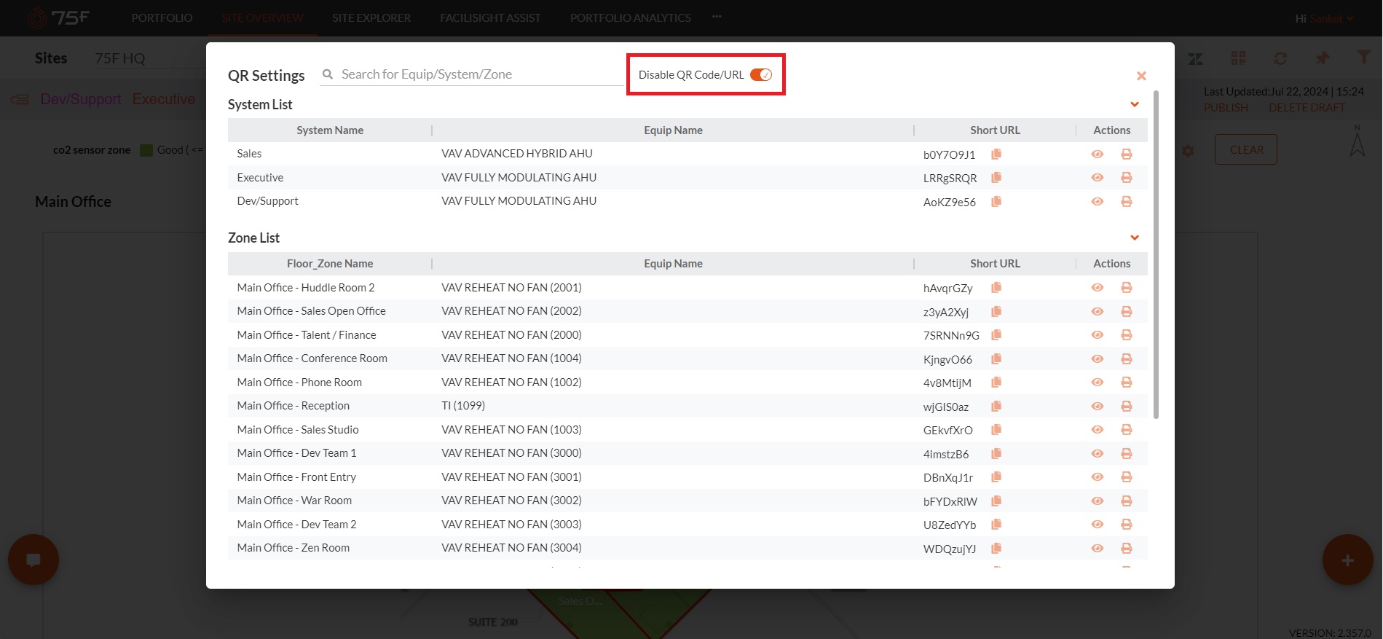Click the short URL text hAvqrGZy
The width and height of the screenshot is (1383, 639).
tap(948, 289)
